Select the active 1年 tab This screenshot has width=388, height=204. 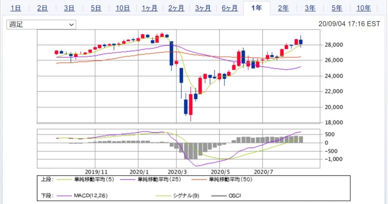point(257,8)
